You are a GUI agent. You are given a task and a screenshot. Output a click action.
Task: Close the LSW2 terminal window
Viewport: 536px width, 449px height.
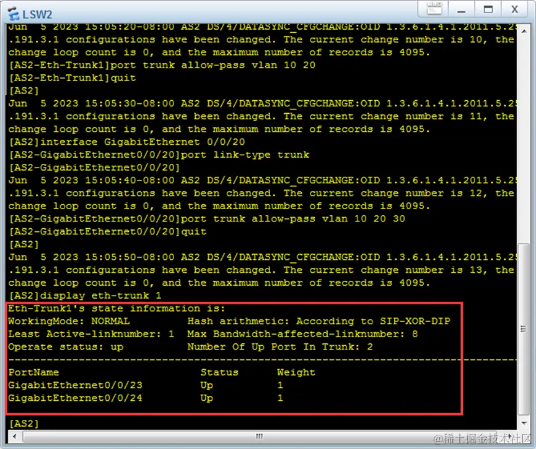pyautogui.click(x=514, y=9)
